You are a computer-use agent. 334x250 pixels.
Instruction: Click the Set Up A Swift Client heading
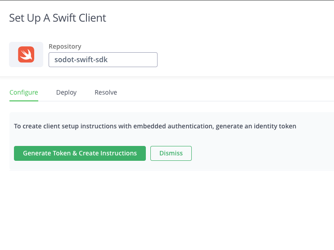coord(58,18)
